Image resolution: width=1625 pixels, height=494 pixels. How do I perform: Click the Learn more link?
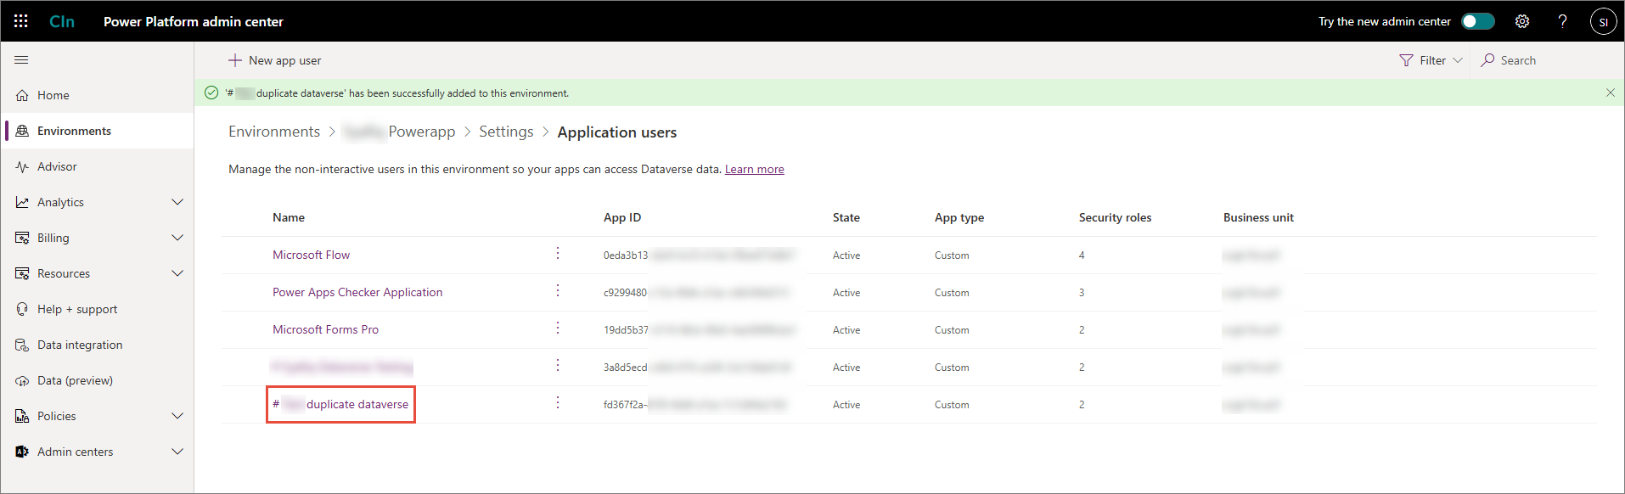[x=754, y=169]
